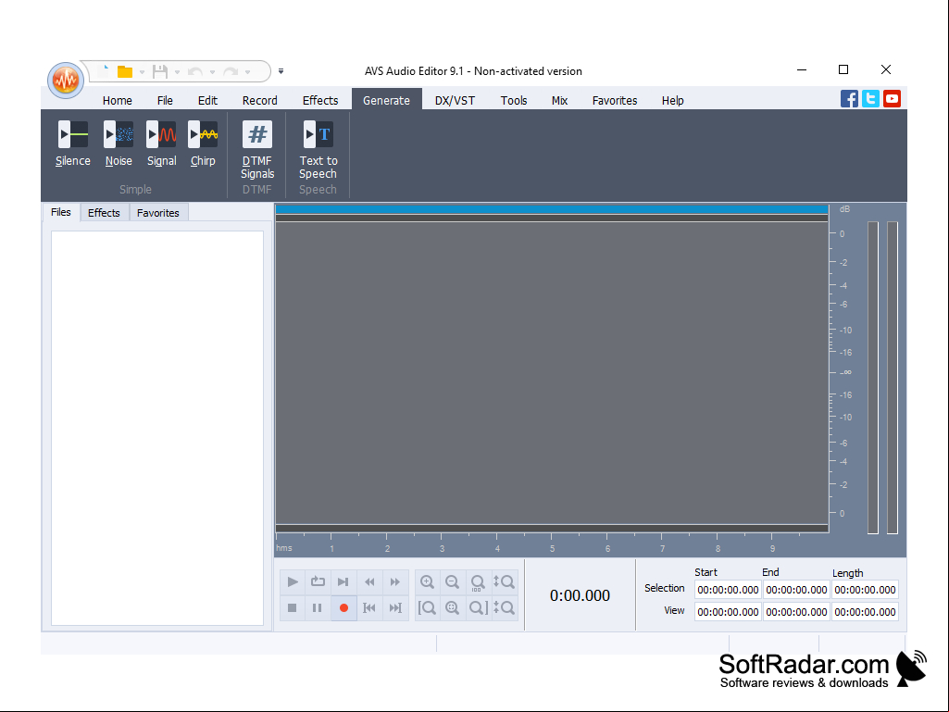This screenshot has height=712, width=949.
Task: Generate Silence
Action: pyautogui.click(x=72, y=144)
